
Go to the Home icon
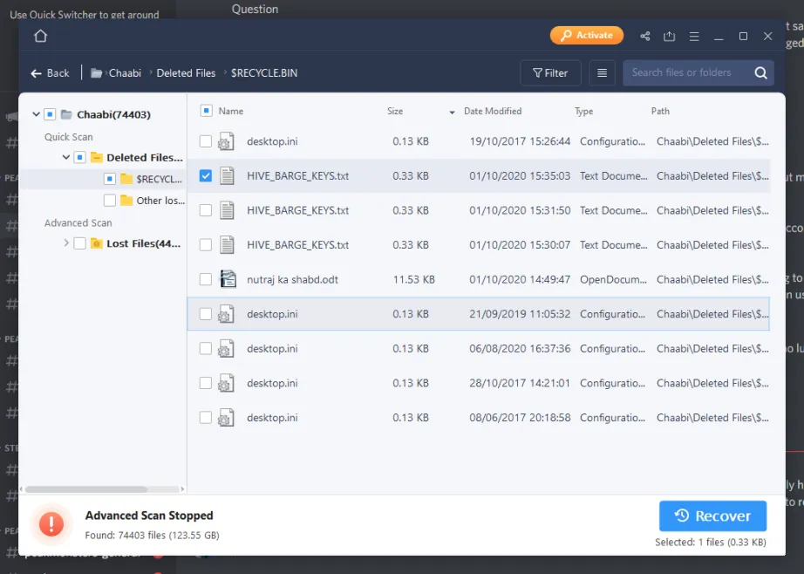(40, 36)
